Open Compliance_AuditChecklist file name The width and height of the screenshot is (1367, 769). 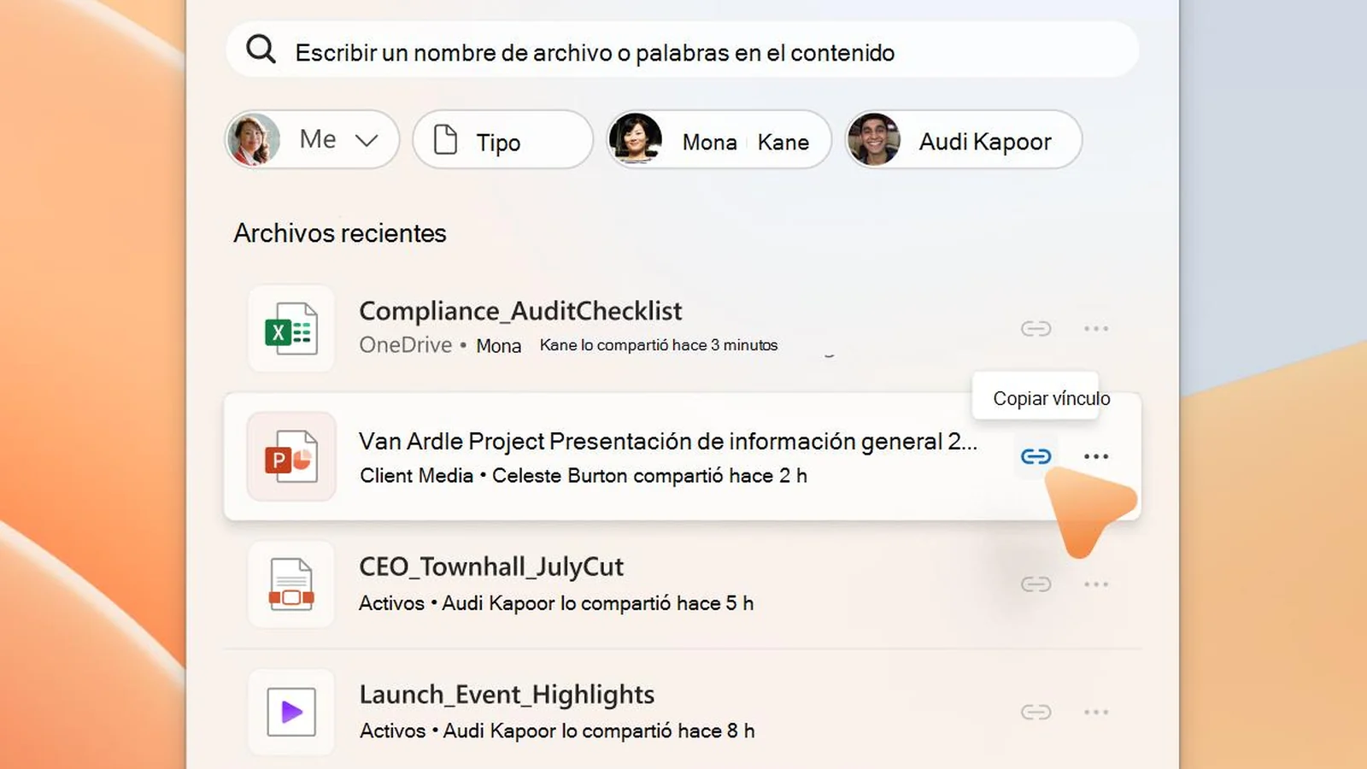tap(520, 311)
